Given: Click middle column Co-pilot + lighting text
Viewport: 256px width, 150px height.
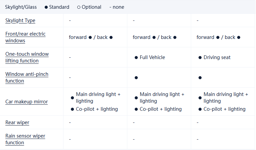Looking at the screenshot, I should coord(161,109).
